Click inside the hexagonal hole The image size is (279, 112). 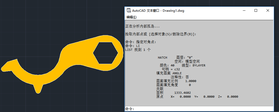[105, 53]
